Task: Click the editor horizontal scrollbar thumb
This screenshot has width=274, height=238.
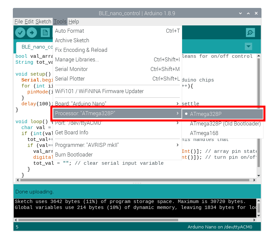Action: coord(135,180)
